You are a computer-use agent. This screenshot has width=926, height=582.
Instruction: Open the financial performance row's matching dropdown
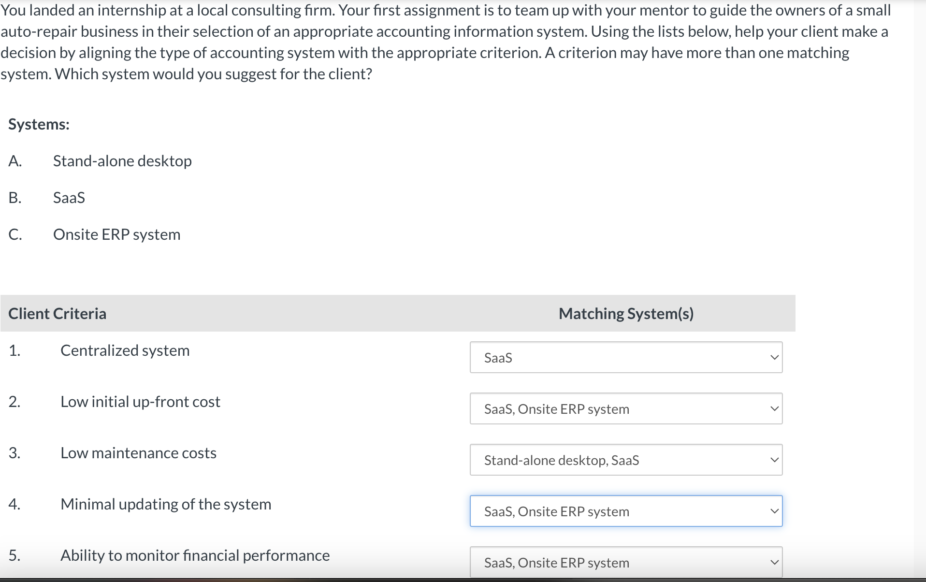[625, 563]
